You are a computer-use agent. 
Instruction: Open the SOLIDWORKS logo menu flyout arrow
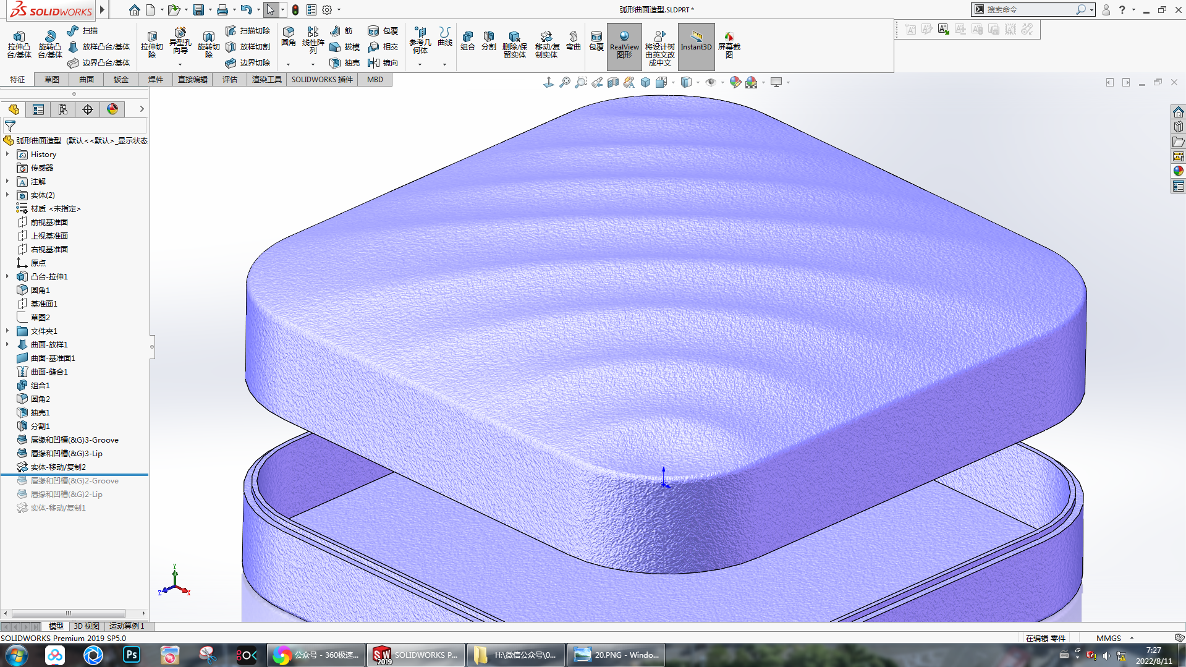tap(102, 10)
